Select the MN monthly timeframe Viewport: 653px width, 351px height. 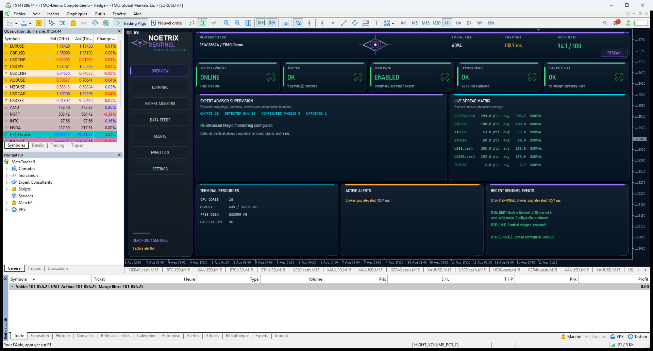point(491,23)
